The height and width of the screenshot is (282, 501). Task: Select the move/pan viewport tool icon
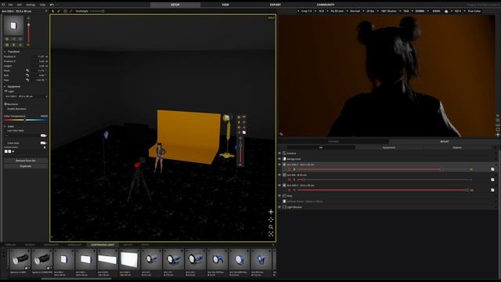pos(271,211)
